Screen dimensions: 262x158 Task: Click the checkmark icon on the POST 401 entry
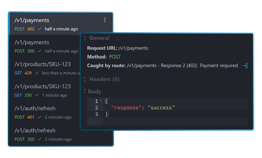(40, 117)
